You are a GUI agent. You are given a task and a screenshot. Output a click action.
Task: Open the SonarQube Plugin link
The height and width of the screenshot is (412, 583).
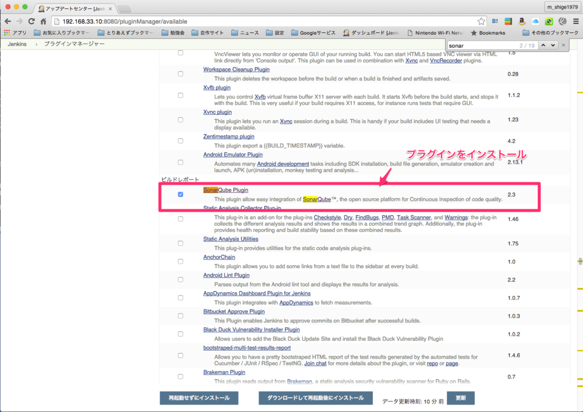tap(225, 190)
